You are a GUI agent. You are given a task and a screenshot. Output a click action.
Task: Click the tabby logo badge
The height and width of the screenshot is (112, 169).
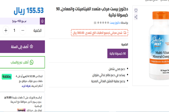(7, 76)
